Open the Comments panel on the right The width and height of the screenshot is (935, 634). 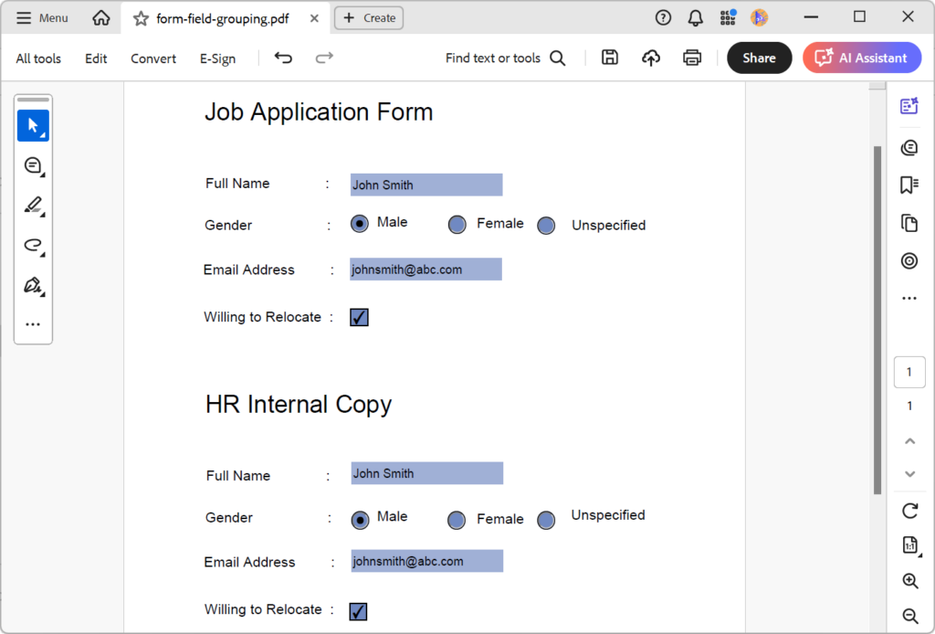(x=909, y=147)
